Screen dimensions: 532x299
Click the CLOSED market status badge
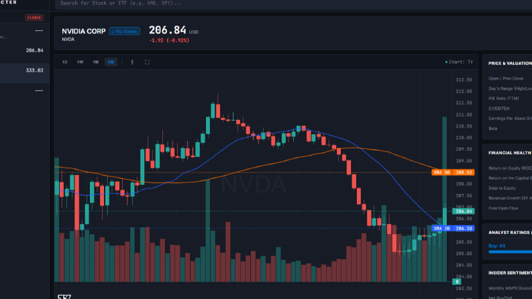(34, 17)
